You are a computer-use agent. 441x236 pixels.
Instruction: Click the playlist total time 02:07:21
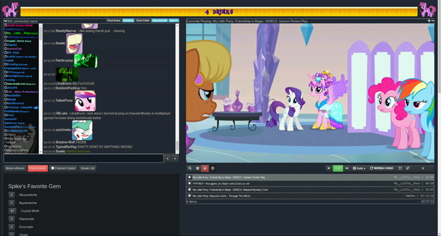tap(428, 202)
